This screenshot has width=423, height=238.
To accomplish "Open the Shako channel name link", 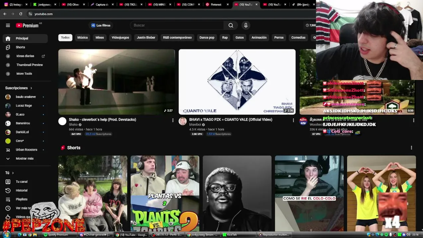I will [73, 125].
